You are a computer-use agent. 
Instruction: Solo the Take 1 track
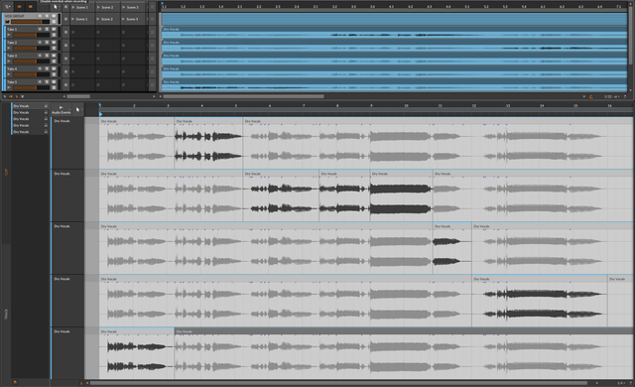(x=47, y=29)
